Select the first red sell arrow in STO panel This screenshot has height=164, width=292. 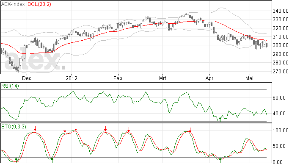pyautogui.click(x=35, y=128)
